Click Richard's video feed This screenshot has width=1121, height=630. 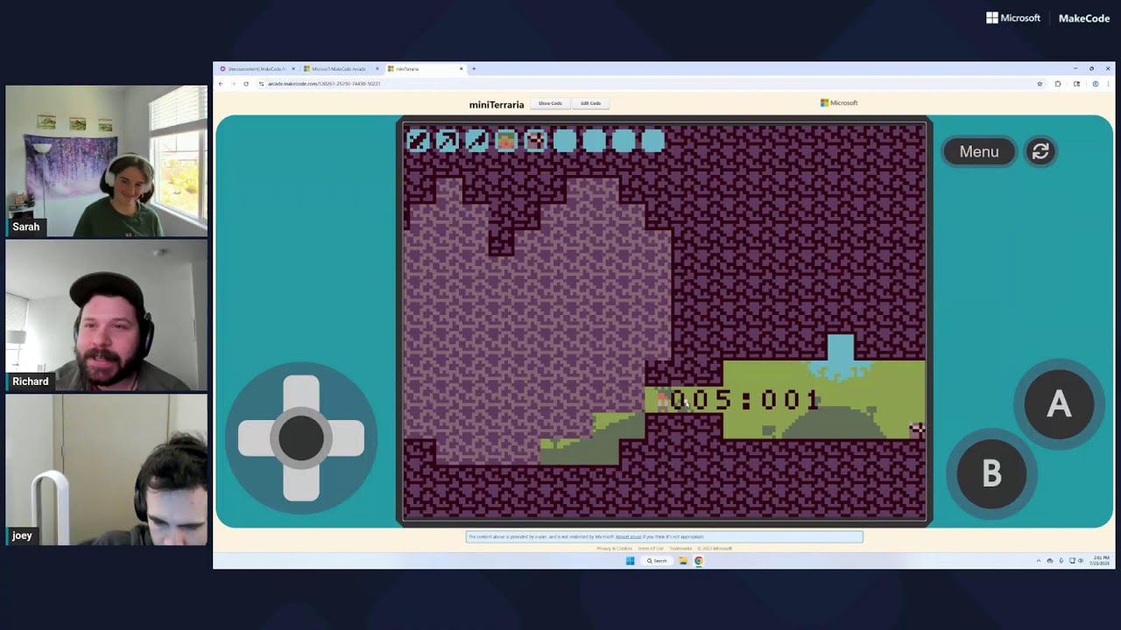pos(106,315)
